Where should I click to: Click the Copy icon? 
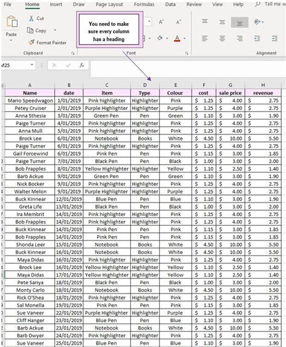[x=30, y=30]
